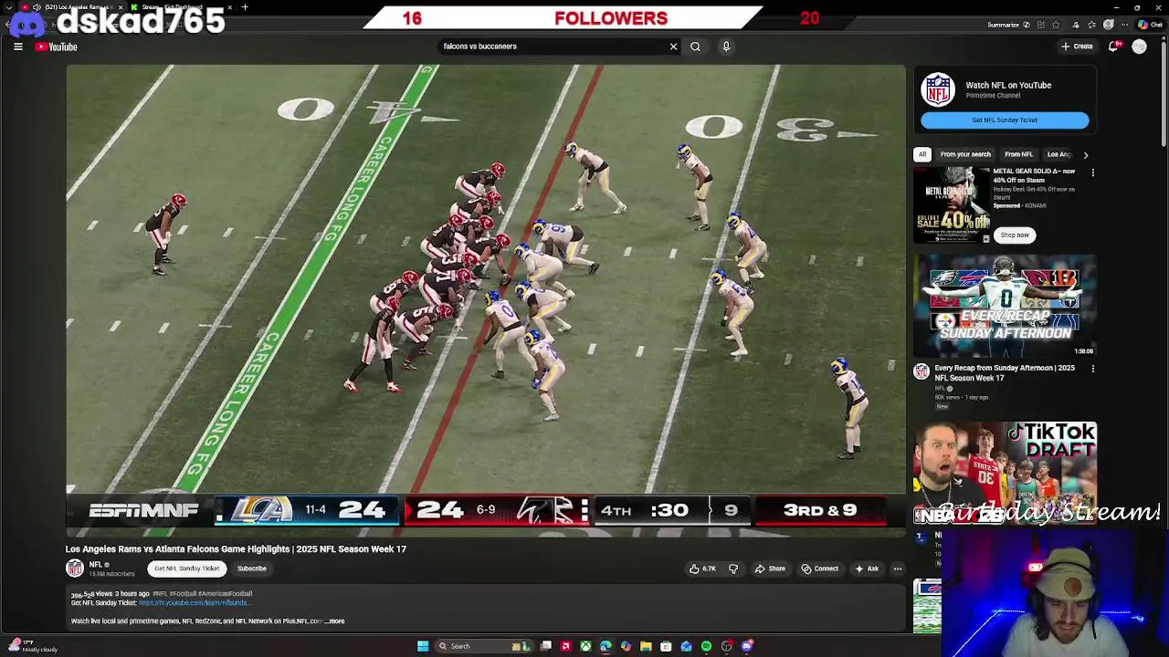Click Edge favorites star in address bar
Viewport: 1169px width, 657px height.
pyautogui.click(x=1056, y=25)
